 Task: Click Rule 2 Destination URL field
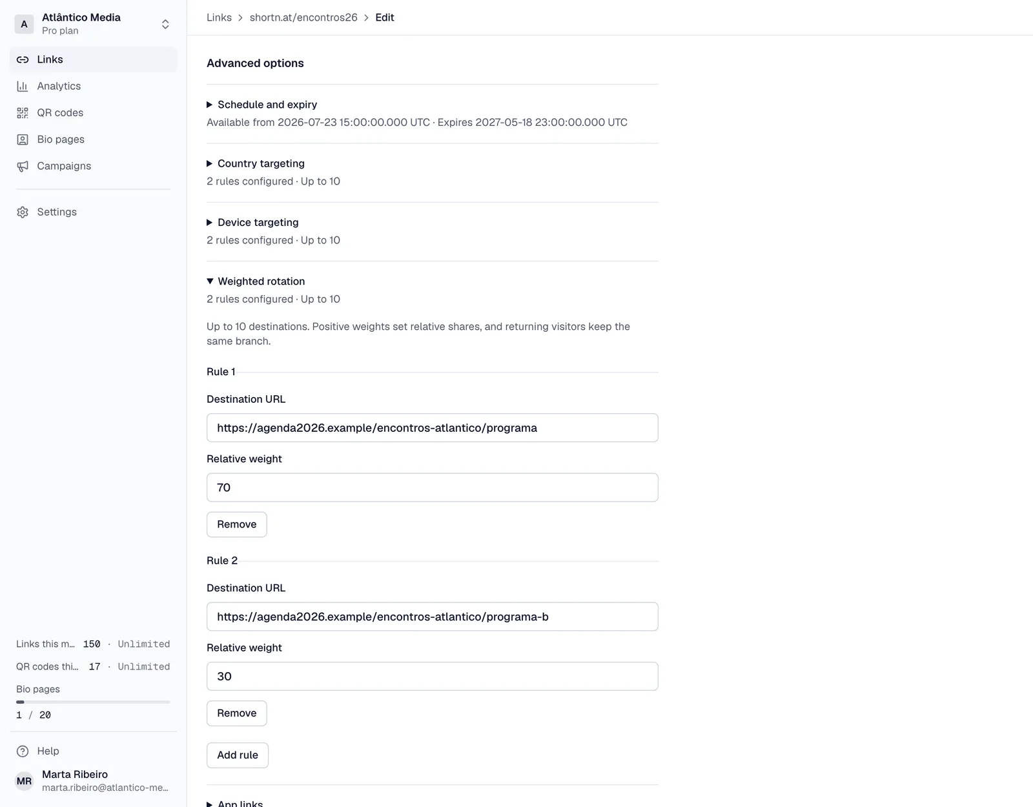(x=433, y=617)
